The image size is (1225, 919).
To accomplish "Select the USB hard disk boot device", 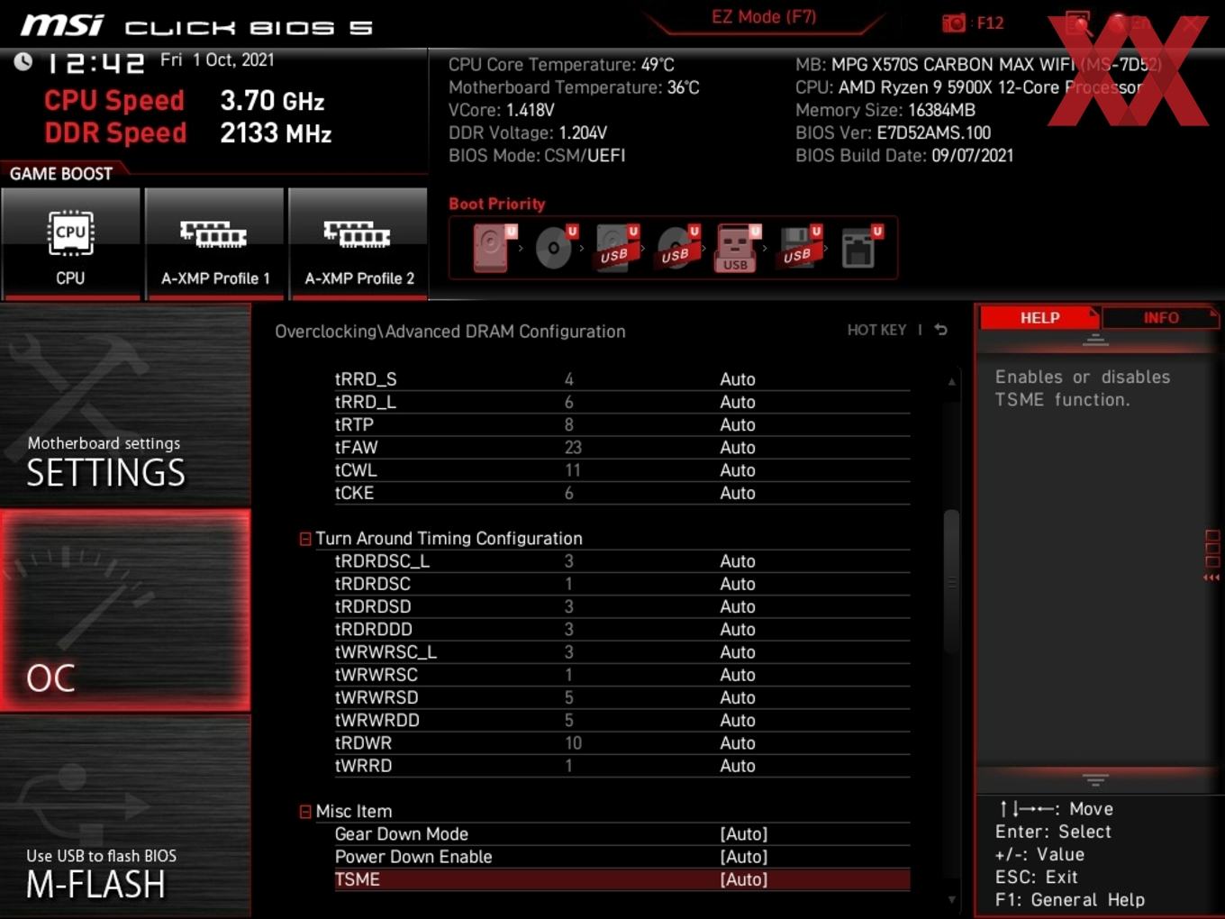I will tap(616, 248).
